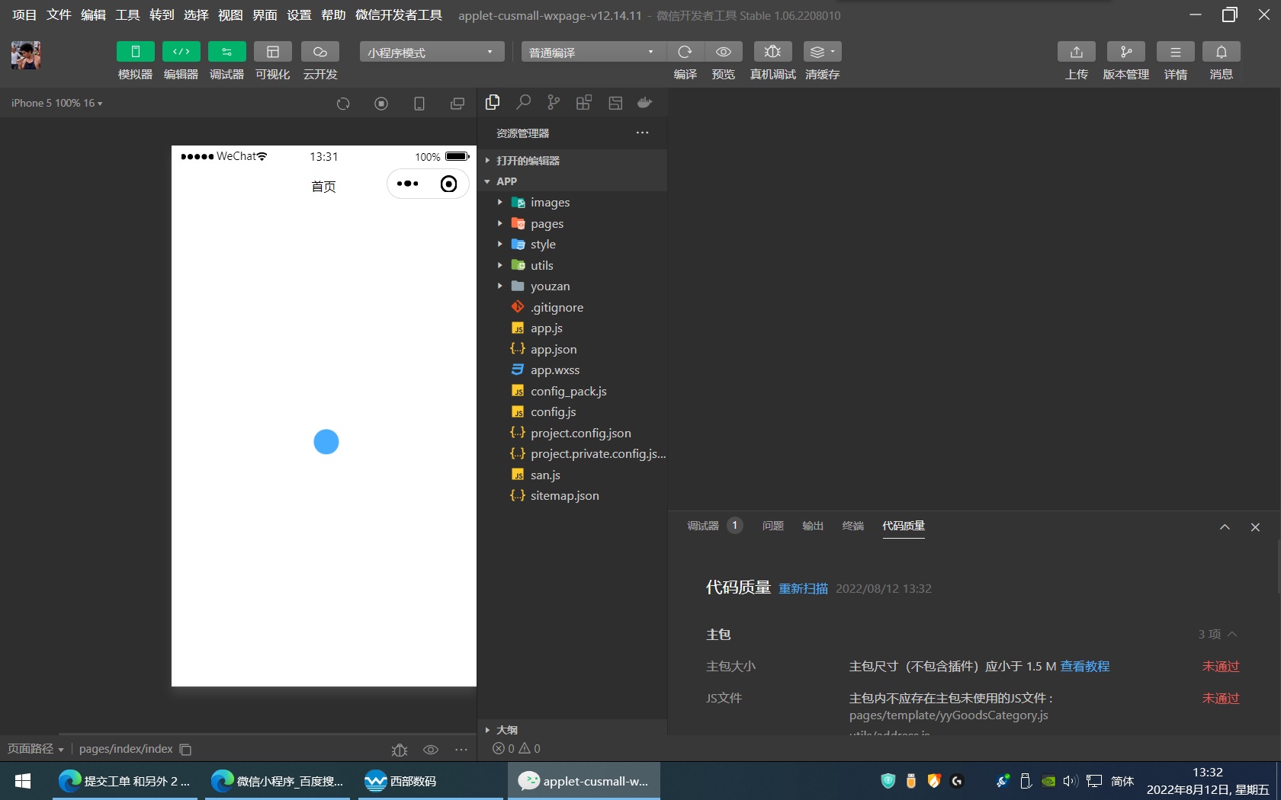Open the 小程序模式 mode dropdown
1281x800 pixels.
point(432,52)
